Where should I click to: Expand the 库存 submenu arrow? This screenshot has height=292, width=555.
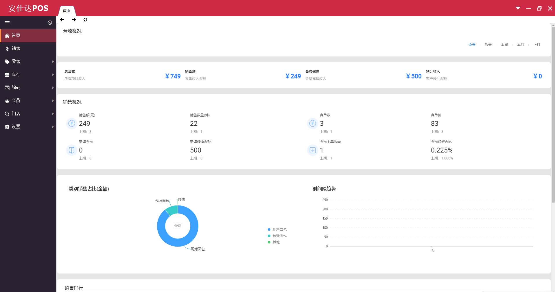pyautogui.click(x=53, y=75)
